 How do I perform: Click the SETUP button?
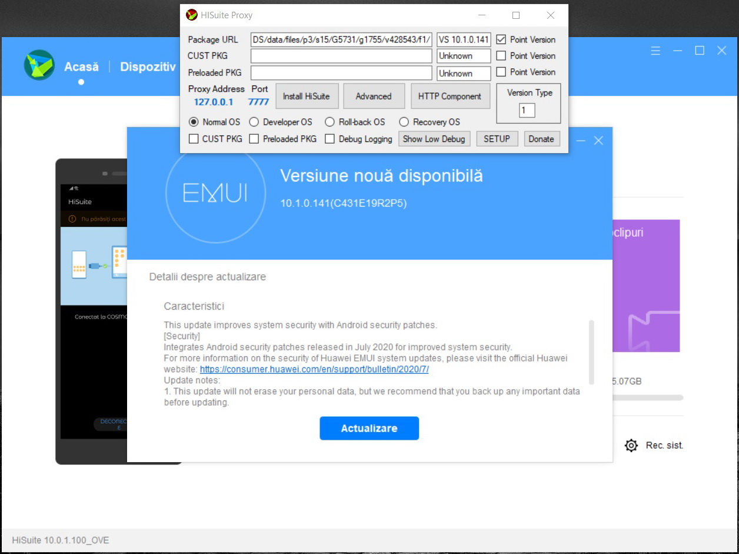pos(497,139)
